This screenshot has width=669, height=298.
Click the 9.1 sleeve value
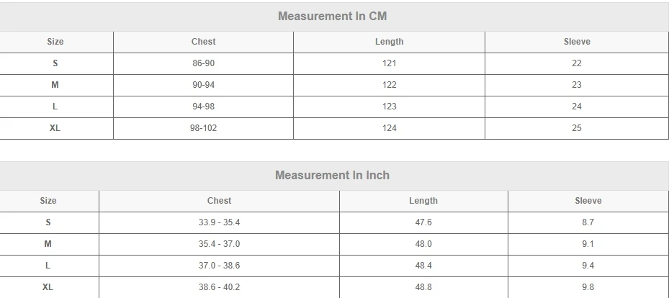coord(588,244)
